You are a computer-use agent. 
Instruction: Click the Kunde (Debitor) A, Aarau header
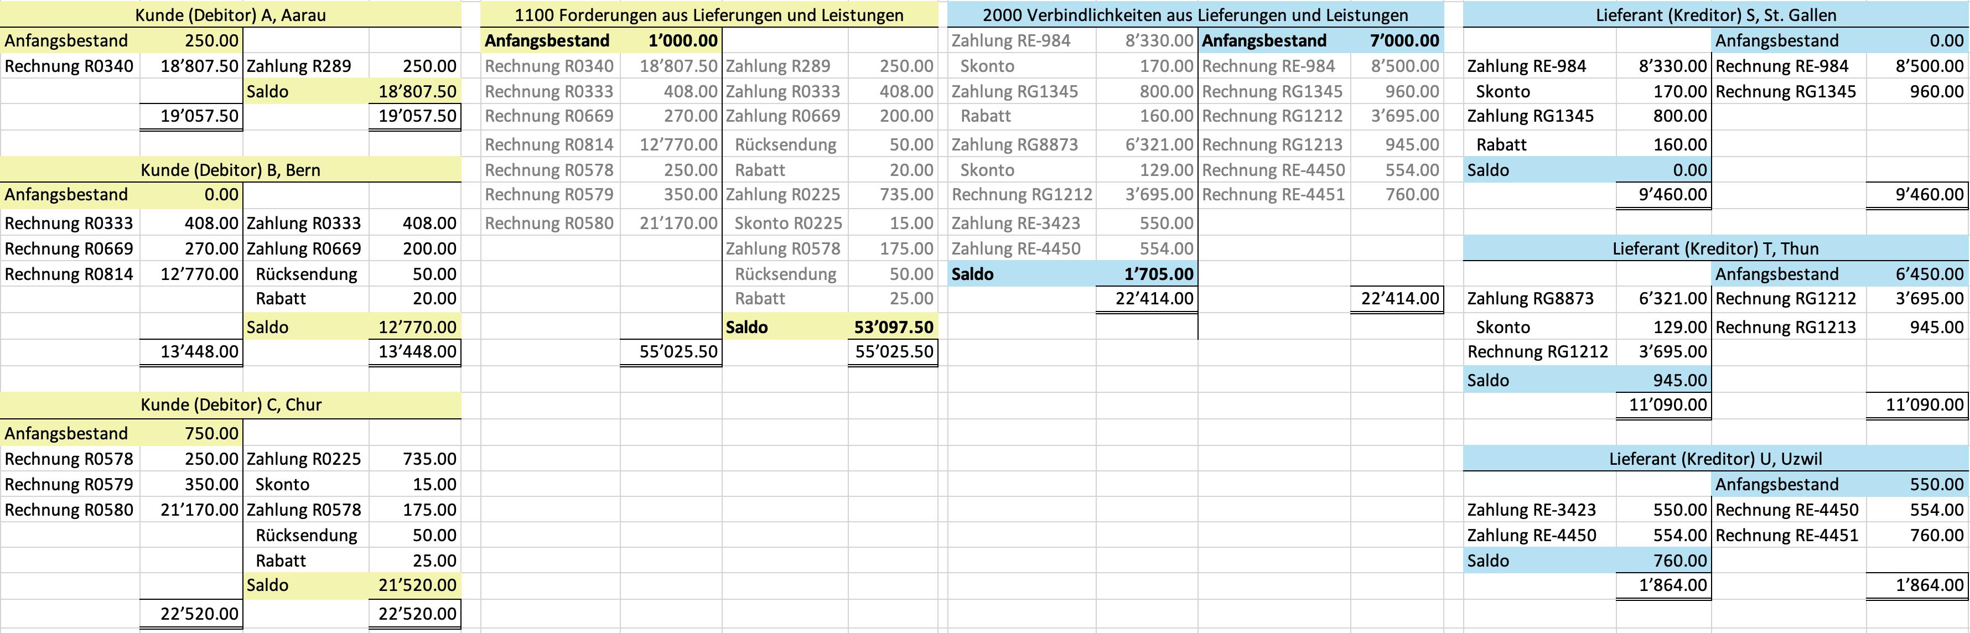(x=230, y=14)
